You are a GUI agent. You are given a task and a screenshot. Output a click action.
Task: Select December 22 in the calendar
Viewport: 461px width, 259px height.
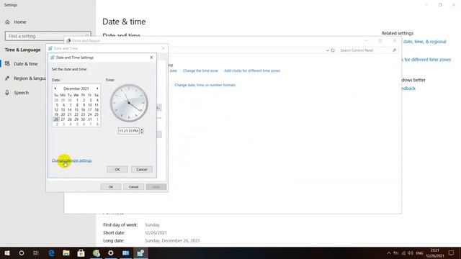[x=76, y=114]
